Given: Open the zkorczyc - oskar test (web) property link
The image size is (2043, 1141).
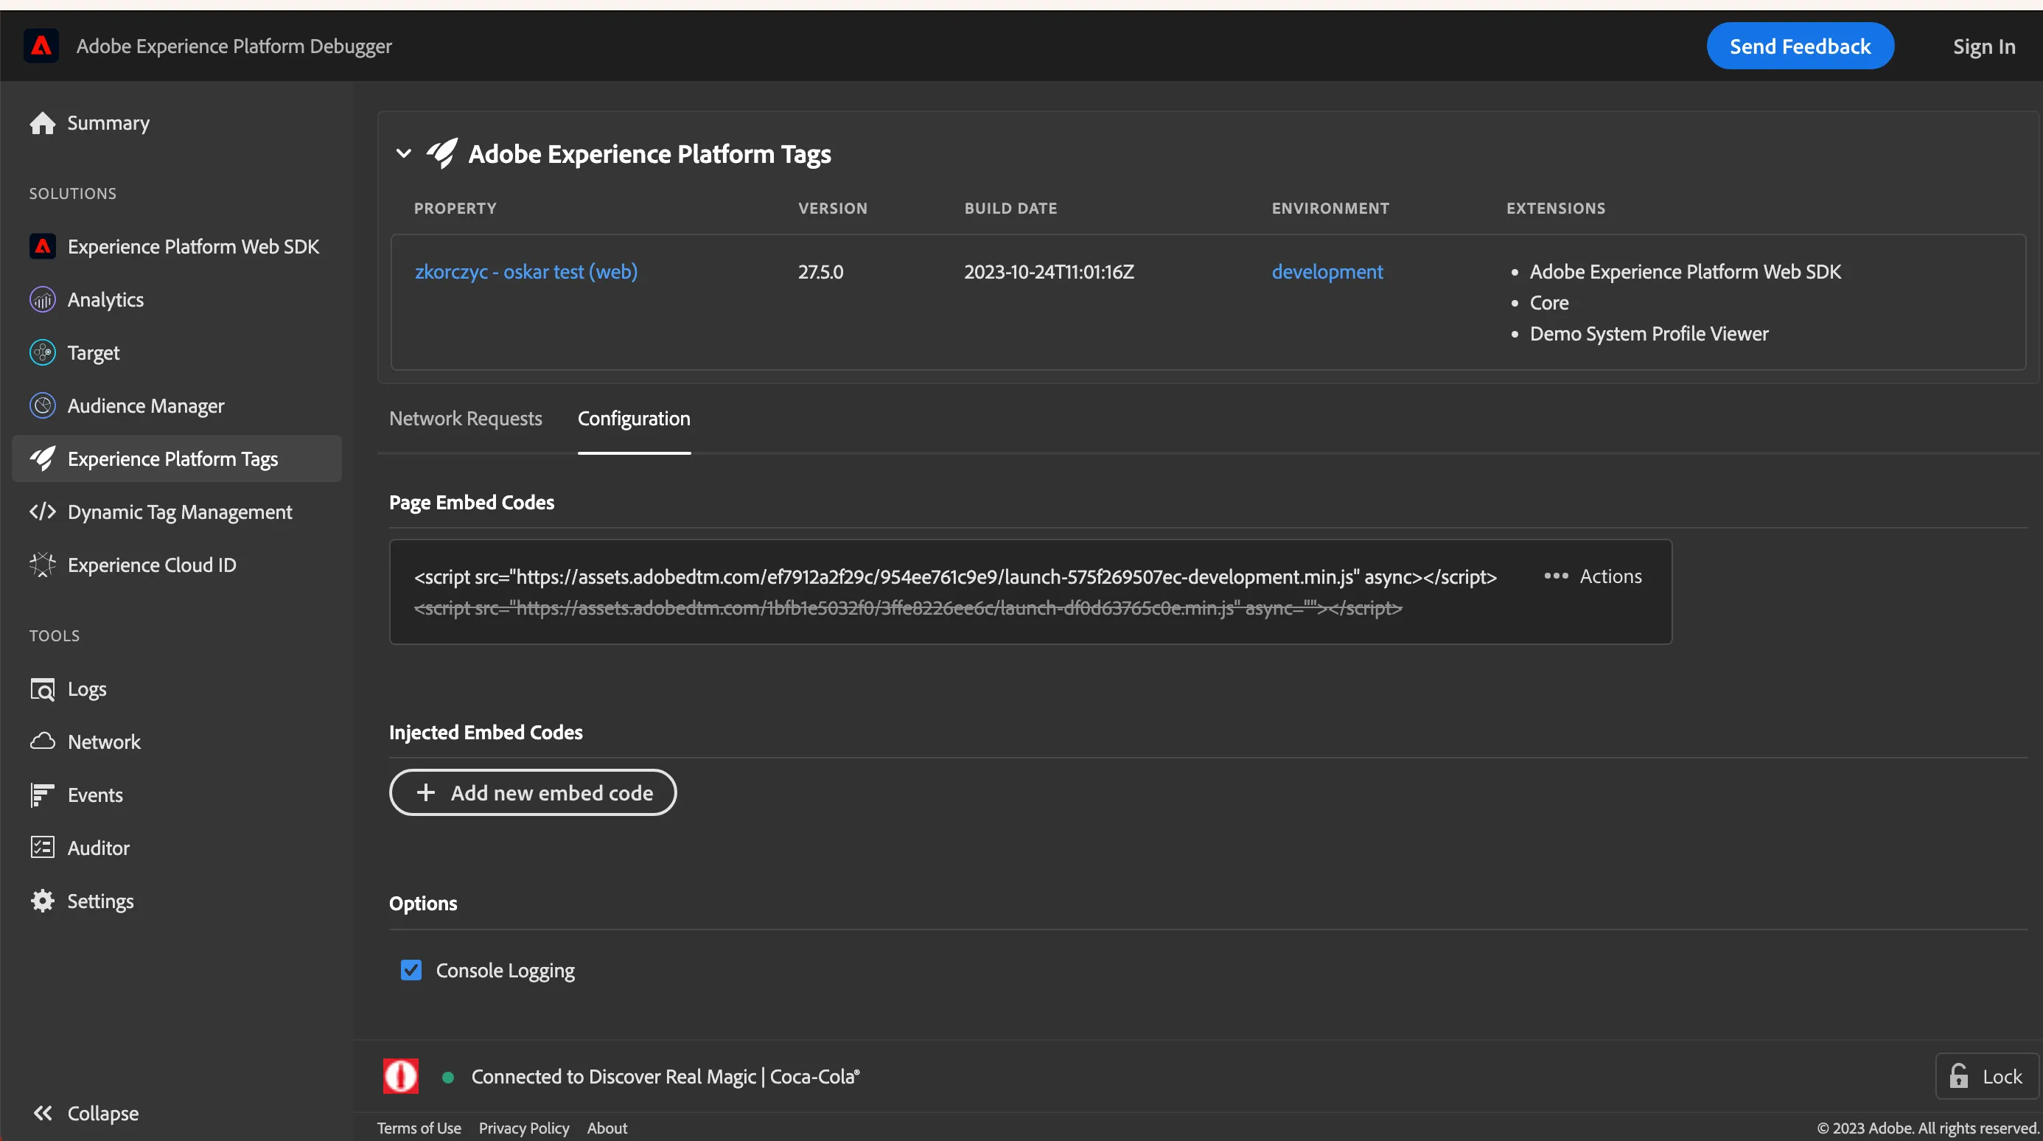Looking at the screenshot, I should tap(525, 272).
